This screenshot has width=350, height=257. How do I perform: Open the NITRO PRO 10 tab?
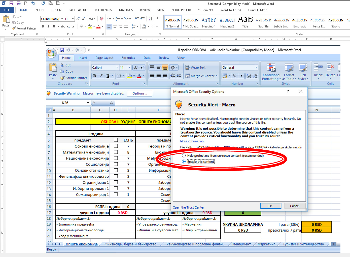pos(181,10)
